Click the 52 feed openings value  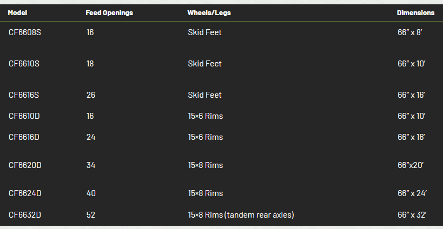90,215
